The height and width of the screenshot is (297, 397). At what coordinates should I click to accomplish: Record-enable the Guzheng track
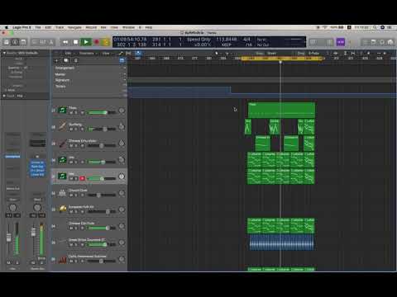[x=82, y=129]
